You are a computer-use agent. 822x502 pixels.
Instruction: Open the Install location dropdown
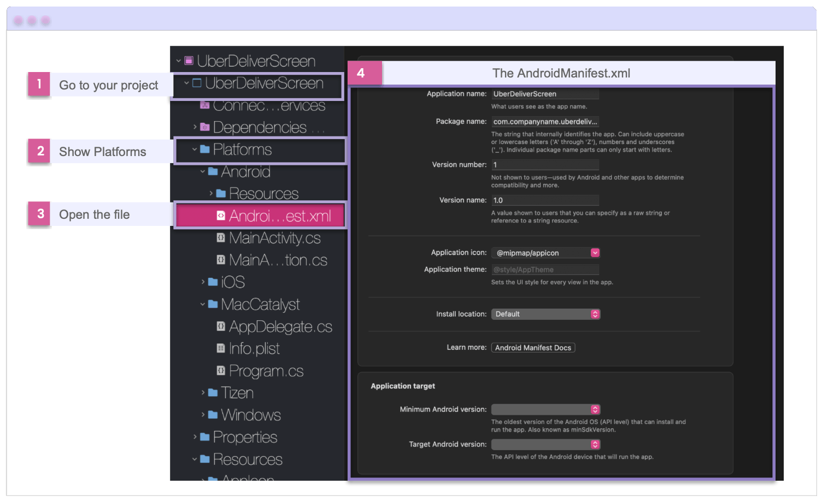coord(595,314)
